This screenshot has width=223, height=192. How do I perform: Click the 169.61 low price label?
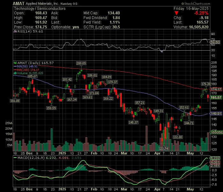(x=88, y=97)
